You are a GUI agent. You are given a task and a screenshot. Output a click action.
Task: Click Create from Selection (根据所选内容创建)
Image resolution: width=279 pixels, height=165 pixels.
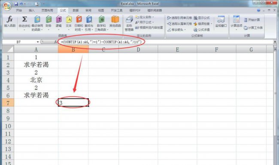(x=149, y=27)
